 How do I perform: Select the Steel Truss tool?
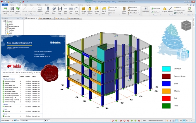coord(71,10)
